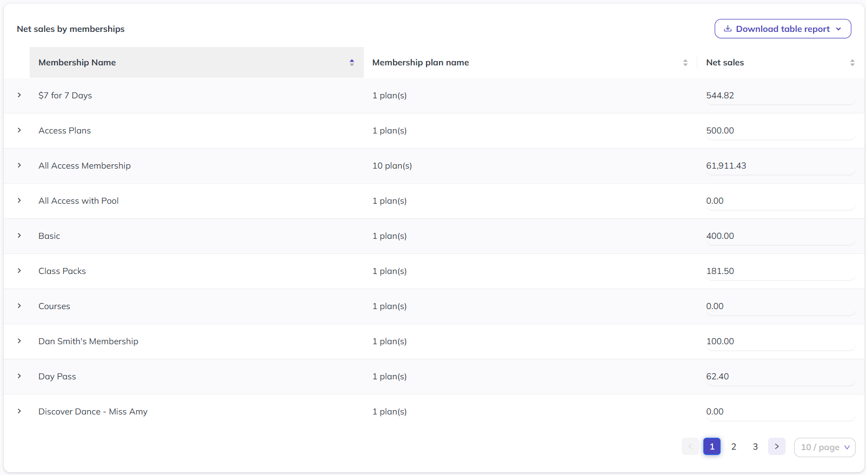The height and width of the screenshot is (475, 866).
Task: Click the 'All Access with Pool' name
Action: (78, 200)
